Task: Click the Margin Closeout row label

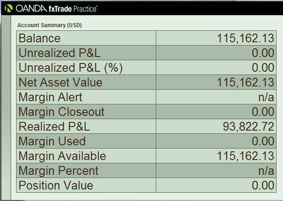Action: tap(62, 112)
